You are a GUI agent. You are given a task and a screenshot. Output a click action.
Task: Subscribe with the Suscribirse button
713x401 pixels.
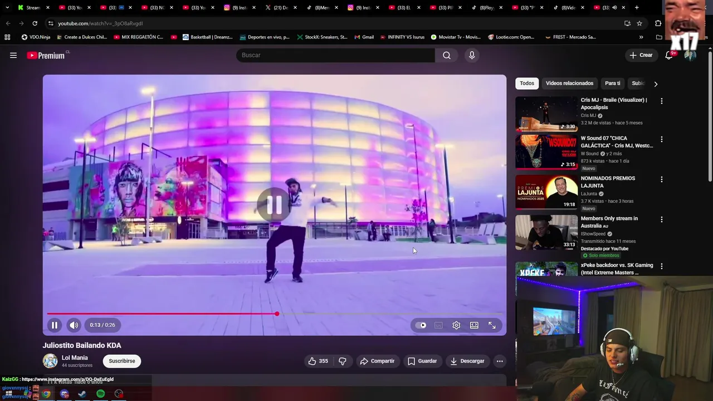click(x=122, y=361)
